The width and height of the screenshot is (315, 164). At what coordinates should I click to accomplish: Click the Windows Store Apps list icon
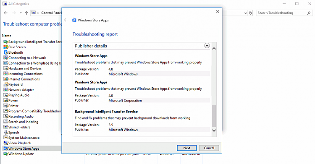pyautogui.click(x=5, y=148)
